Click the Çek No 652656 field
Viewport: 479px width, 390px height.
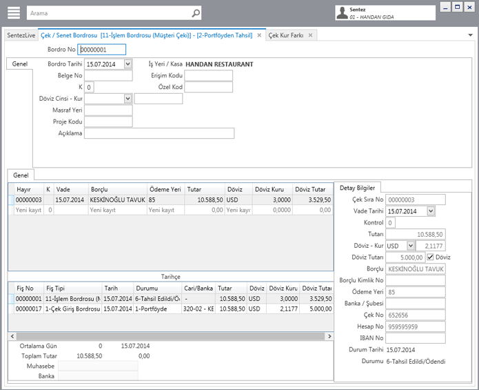pyautogui.click(x=416, y=315)
